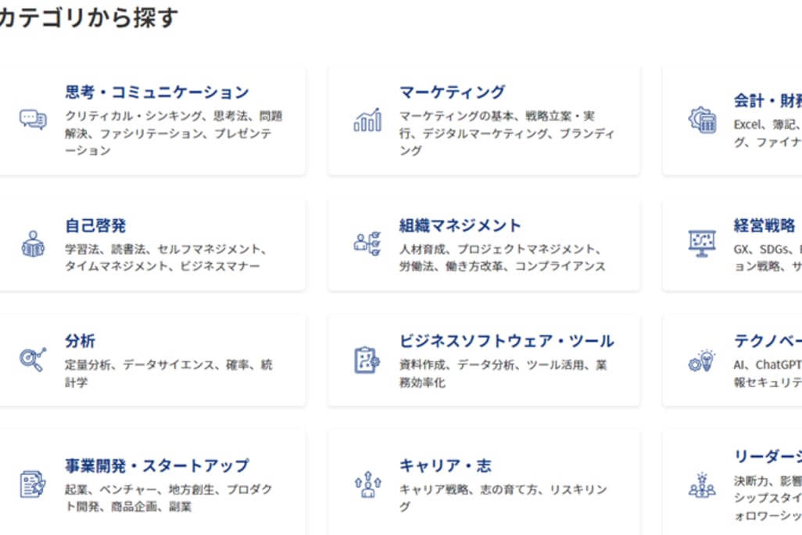This screenshot has height=535, width=802.
Task: Click the reading person icon for 自己啓発
Action: click(x=33, y=243)
